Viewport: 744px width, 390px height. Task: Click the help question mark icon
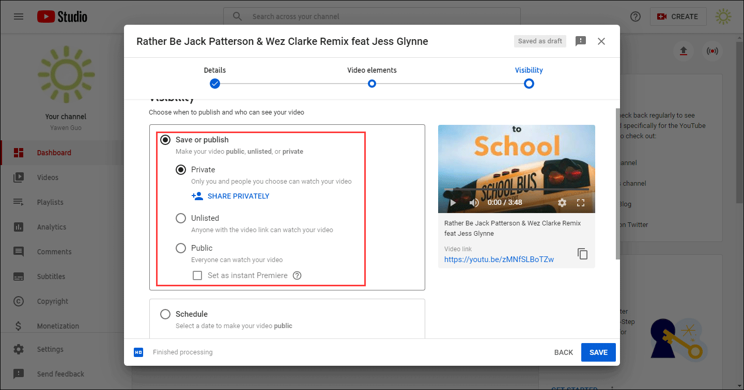pos(636,17)
